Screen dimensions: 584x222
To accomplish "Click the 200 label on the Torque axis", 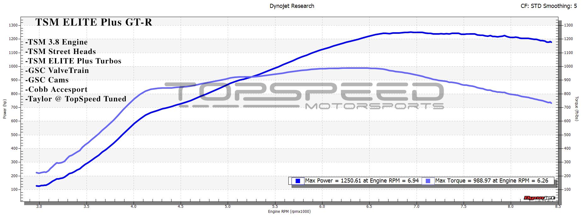I will pos(567,176).
